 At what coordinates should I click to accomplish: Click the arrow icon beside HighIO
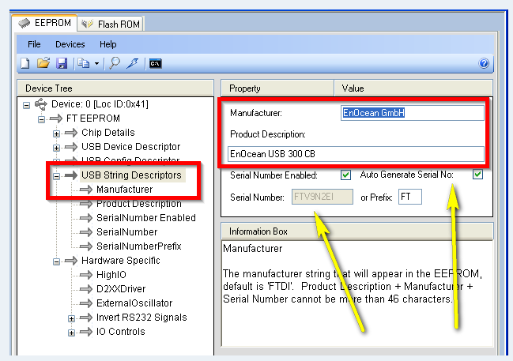tap(86, 275)
